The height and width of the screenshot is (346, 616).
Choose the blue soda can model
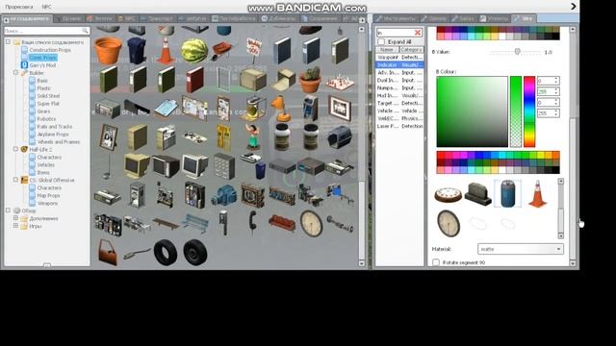tap(507, 193)
